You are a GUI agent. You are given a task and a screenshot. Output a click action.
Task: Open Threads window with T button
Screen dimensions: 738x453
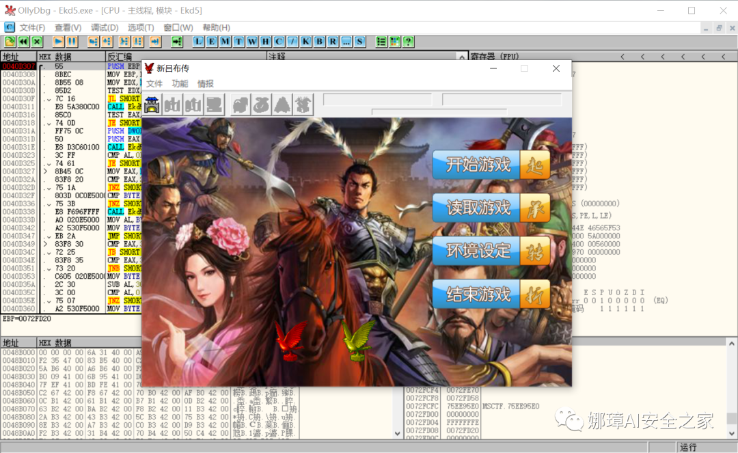pos(238,42)
